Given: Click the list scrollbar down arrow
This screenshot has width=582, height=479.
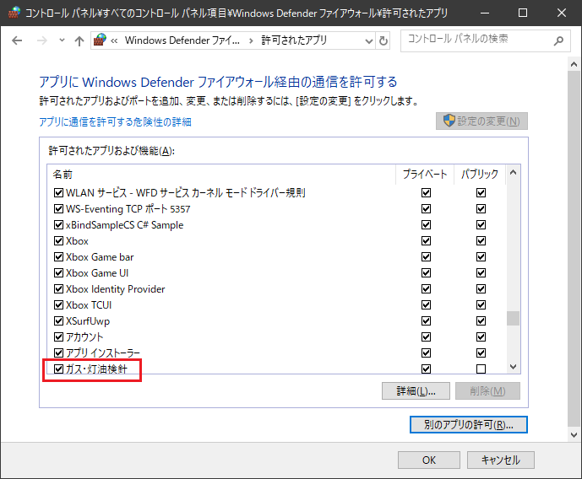Looking at the screenshot, I should pos(513,367).
